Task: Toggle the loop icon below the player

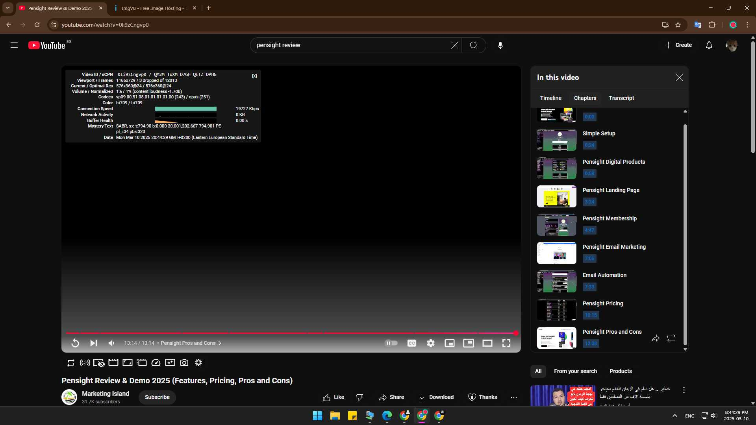Action: [71, 363]
